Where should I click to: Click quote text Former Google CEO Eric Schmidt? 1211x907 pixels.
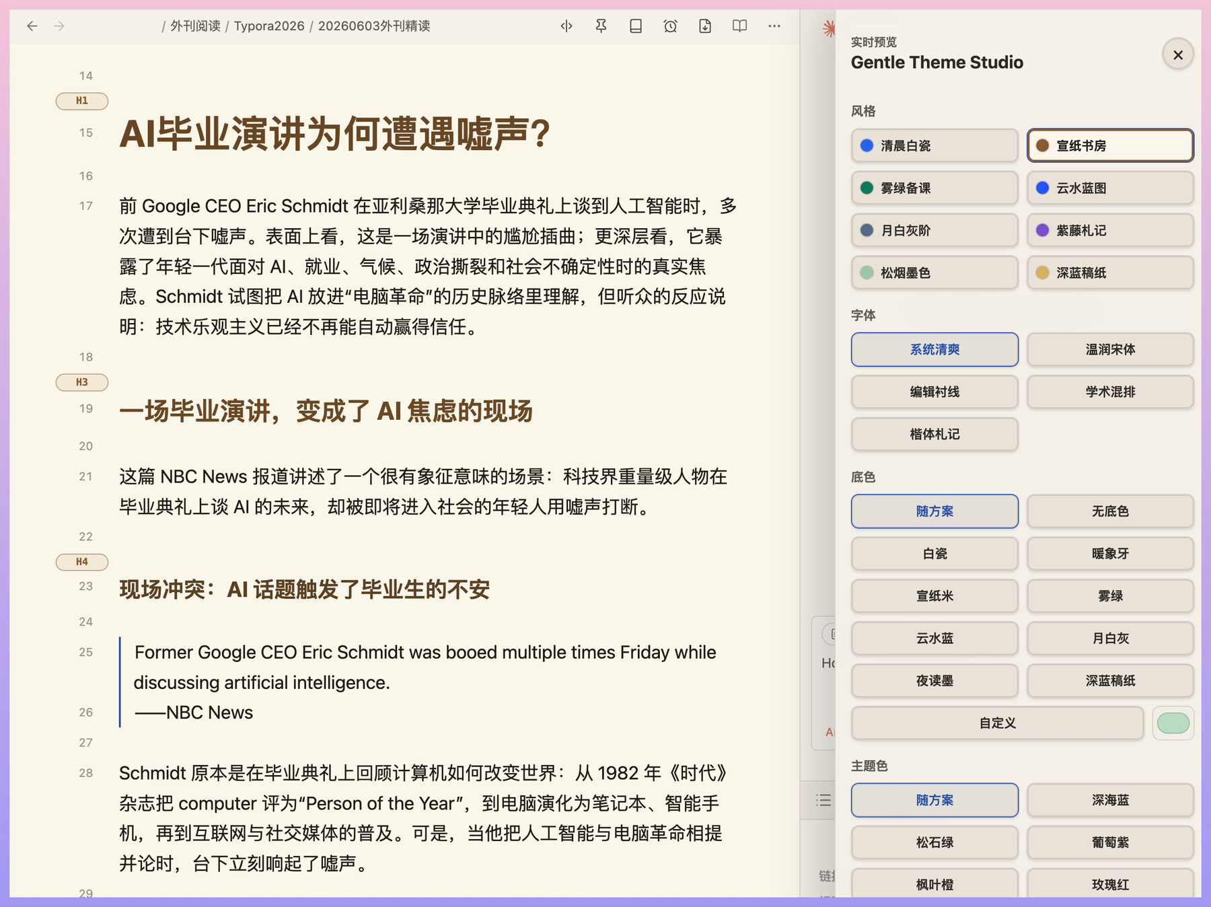[x=425, y=667]
